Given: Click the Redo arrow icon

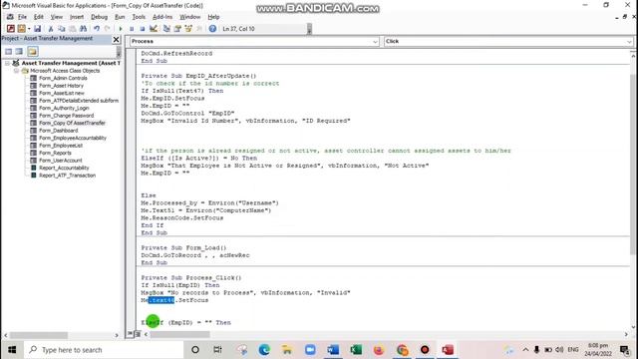Looking at the screenshot, I should 108,29.
